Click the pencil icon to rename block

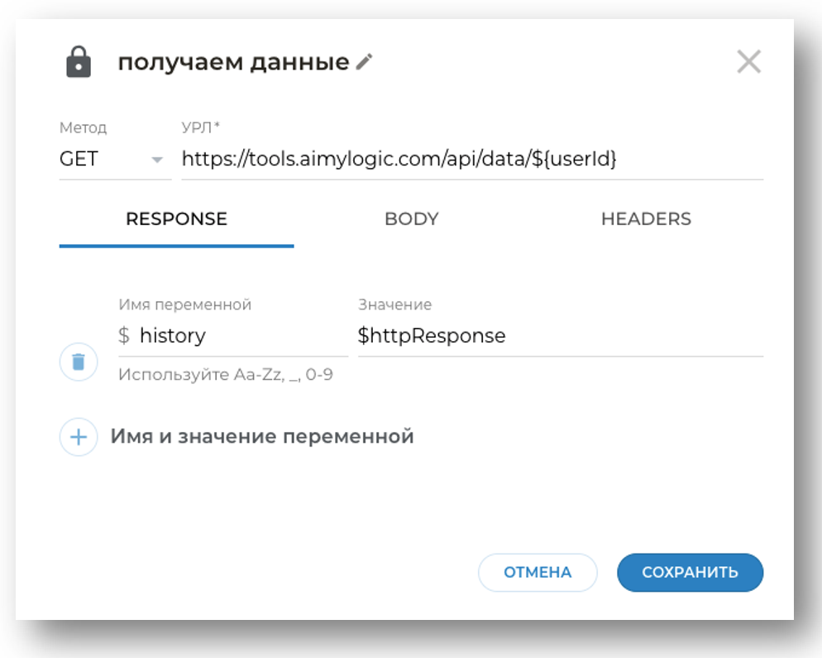[x=365, y=62]
